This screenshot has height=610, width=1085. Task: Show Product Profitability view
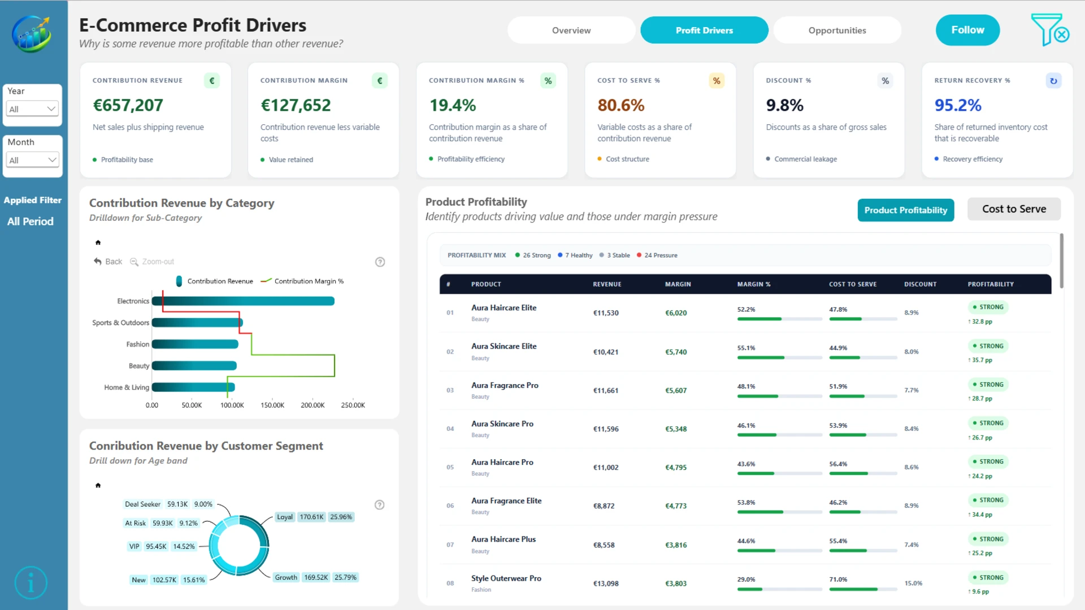pos(905,210)
